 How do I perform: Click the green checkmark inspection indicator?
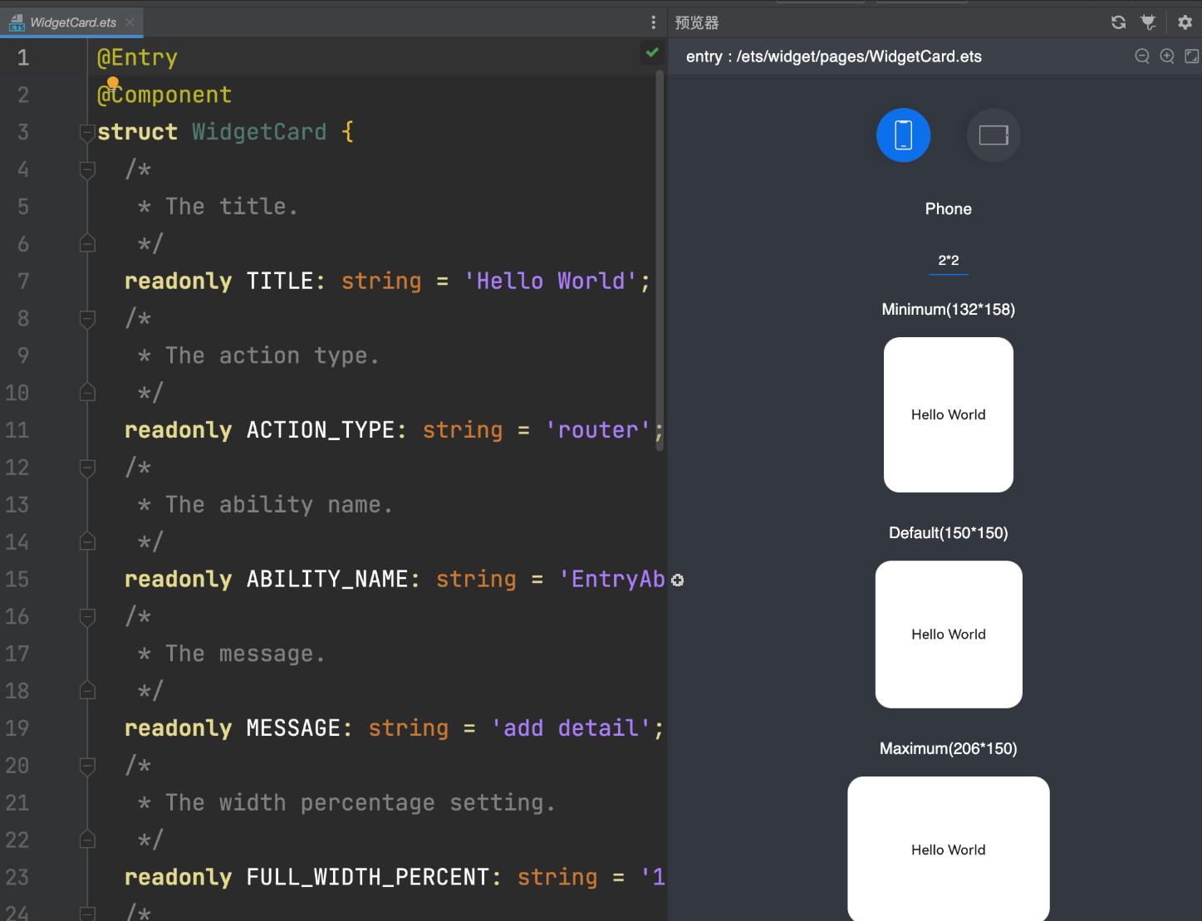(x=652, y=52)
